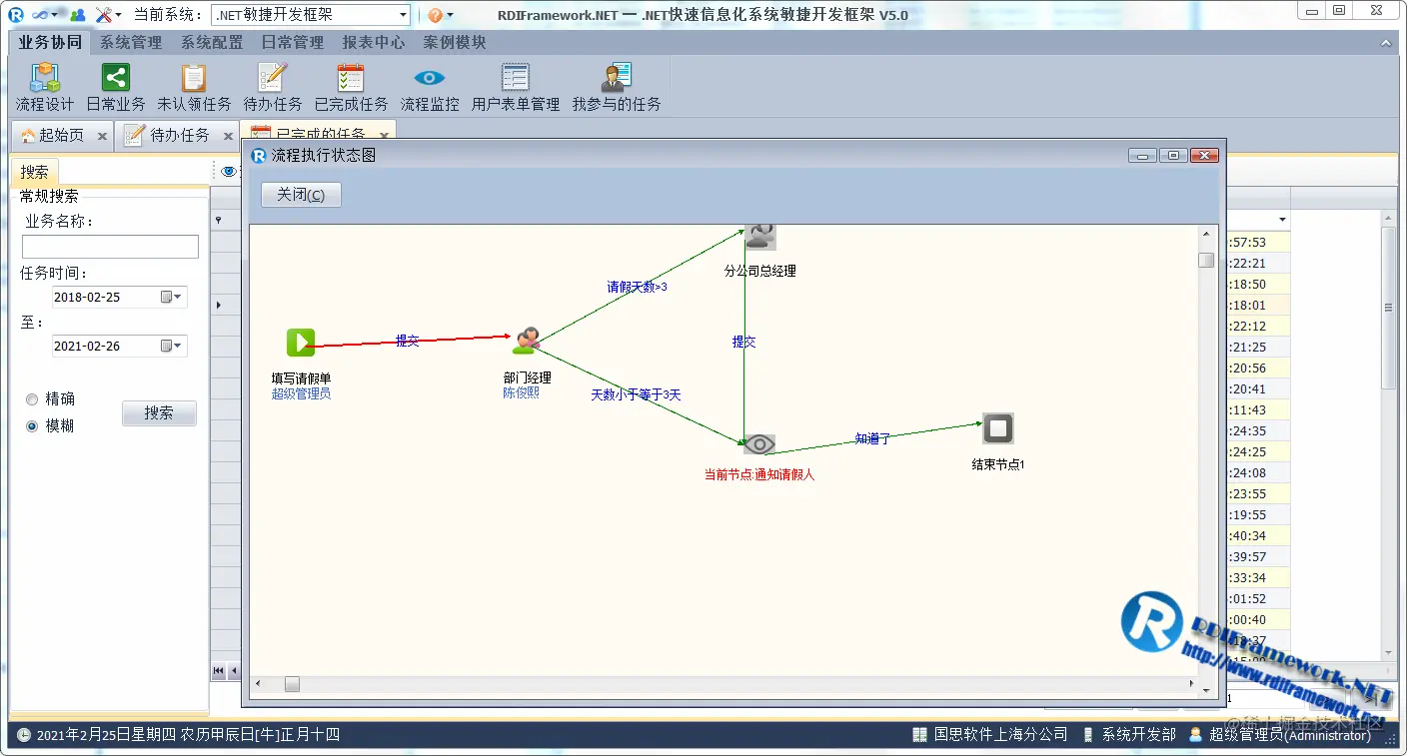Click the 天数小于等于3天 transition label
Screen dimensions: 1407x756
pos(636,394)
